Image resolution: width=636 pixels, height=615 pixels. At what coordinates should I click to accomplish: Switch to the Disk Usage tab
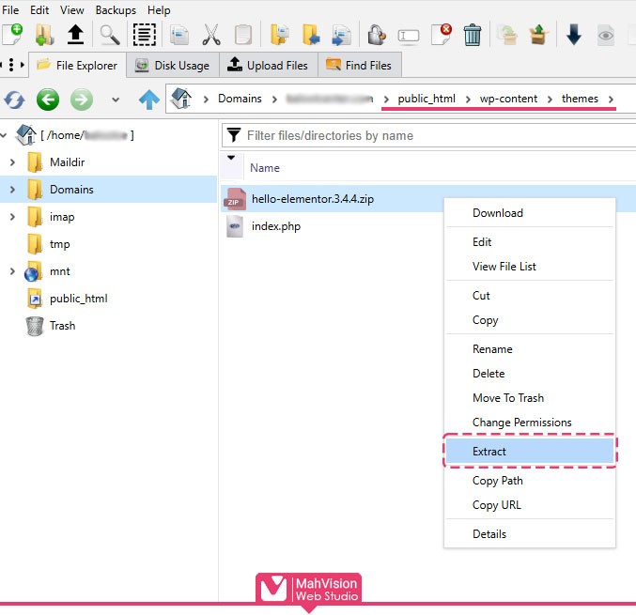[172, 66]
